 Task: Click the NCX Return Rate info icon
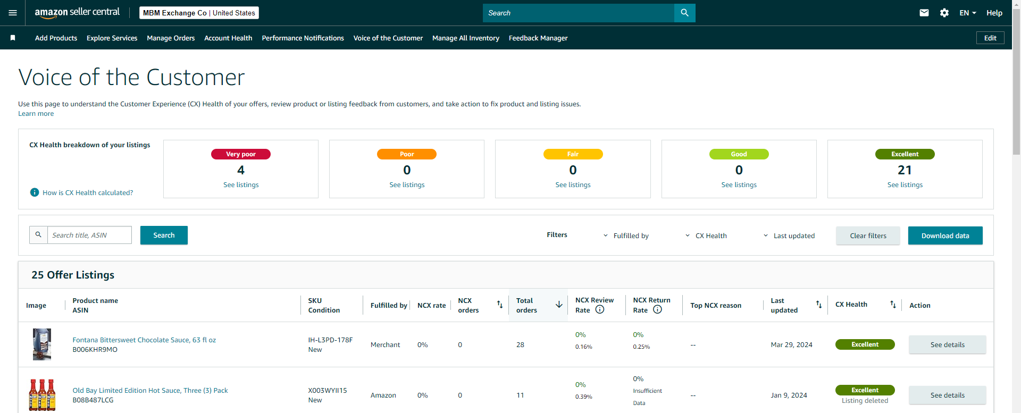pyautogui.click(x=658, y=309)
